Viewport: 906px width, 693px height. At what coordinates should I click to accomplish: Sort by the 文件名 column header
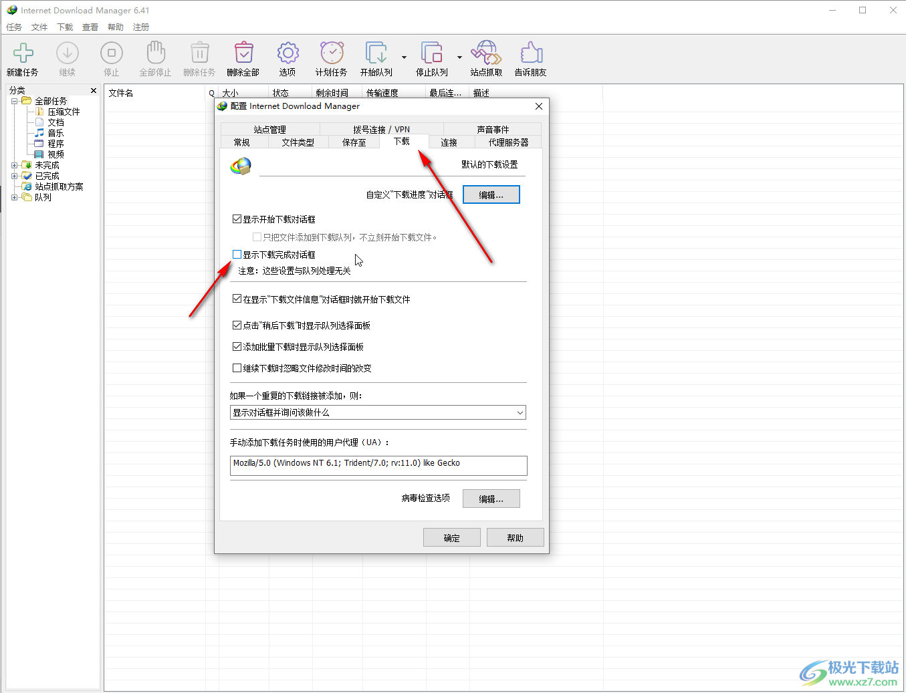tap(155, 93)
